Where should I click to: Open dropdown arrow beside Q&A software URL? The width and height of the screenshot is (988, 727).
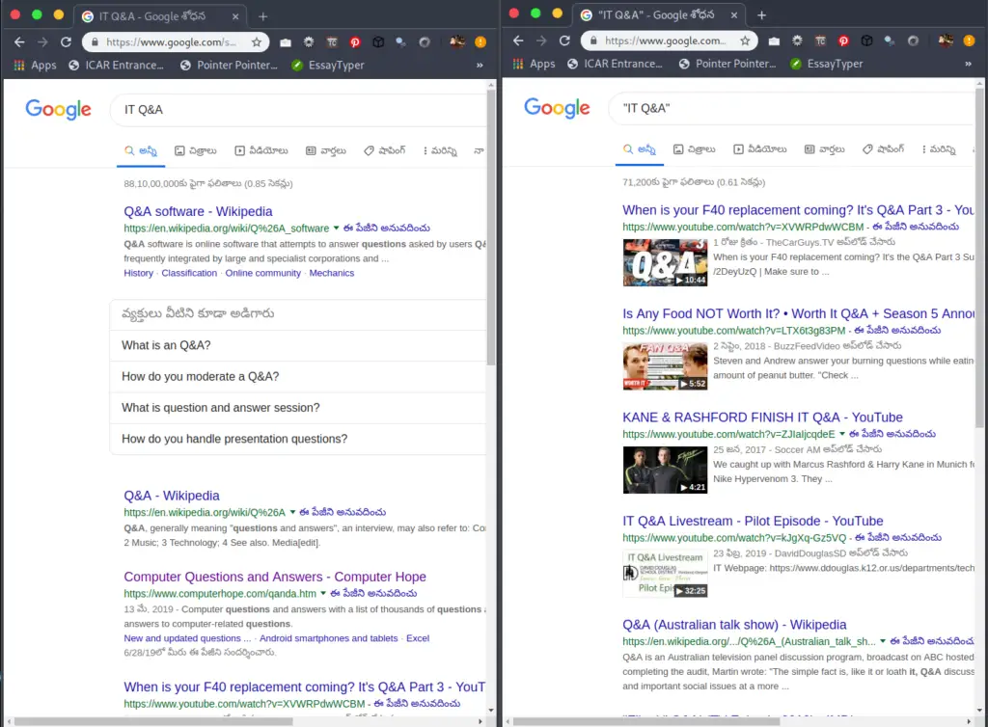(x=336, y=228)
